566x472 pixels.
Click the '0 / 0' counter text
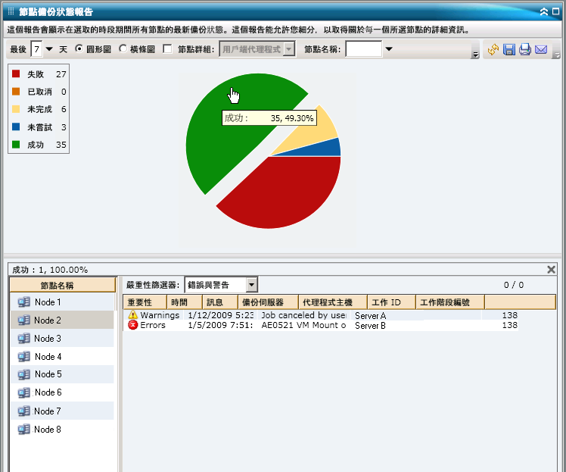coord(514,285)
